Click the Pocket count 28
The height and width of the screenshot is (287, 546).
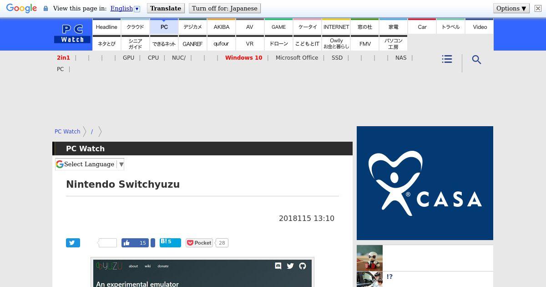point(222,243)
